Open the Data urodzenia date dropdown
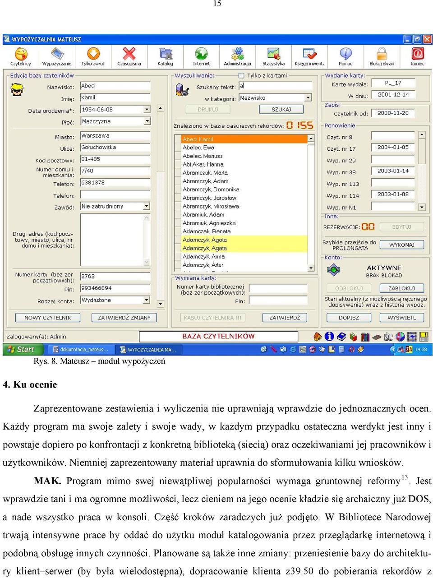The height and width of the screenshot is (578, 433). click(x=147, y=110)
